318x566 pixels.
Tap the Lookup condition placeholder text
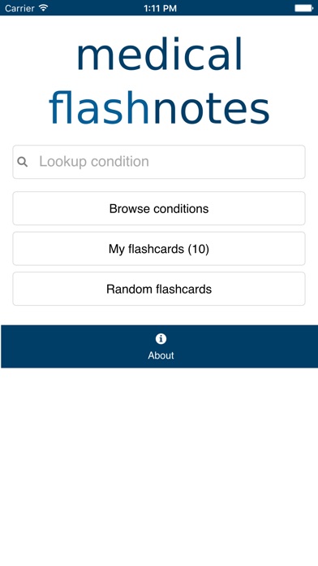click(x=94, y=162)
